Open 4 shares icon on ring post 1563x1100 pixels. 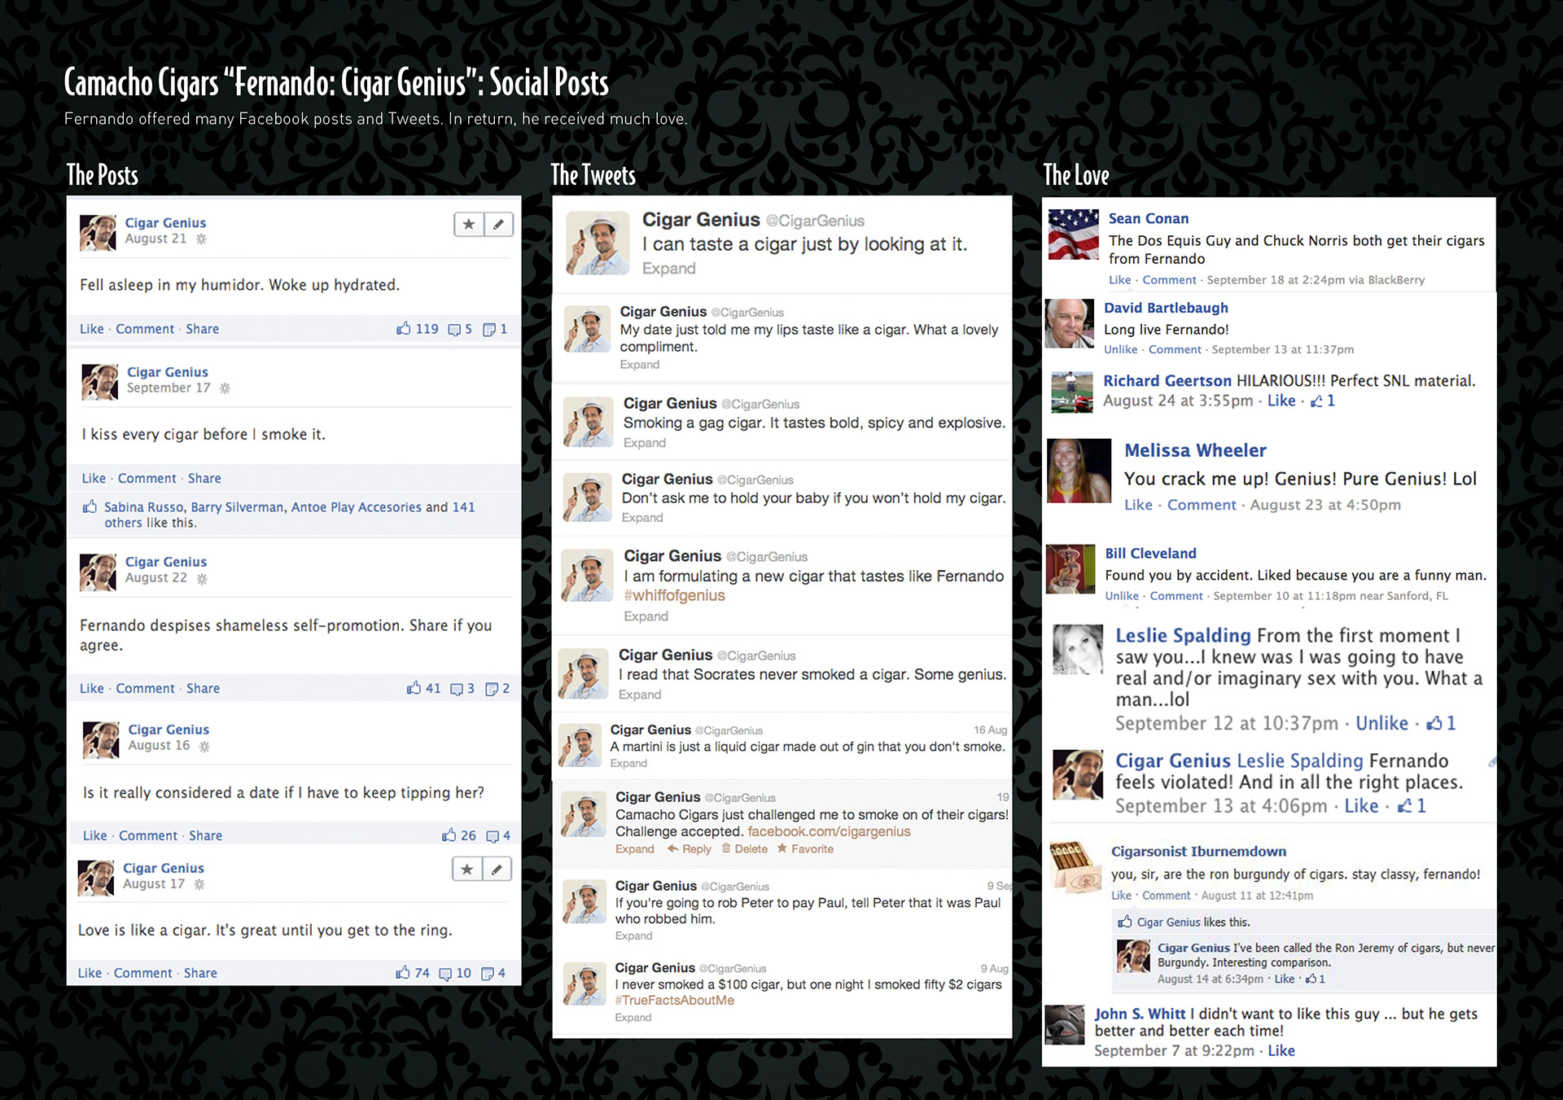pyautogui.click(x=493, y=973)
